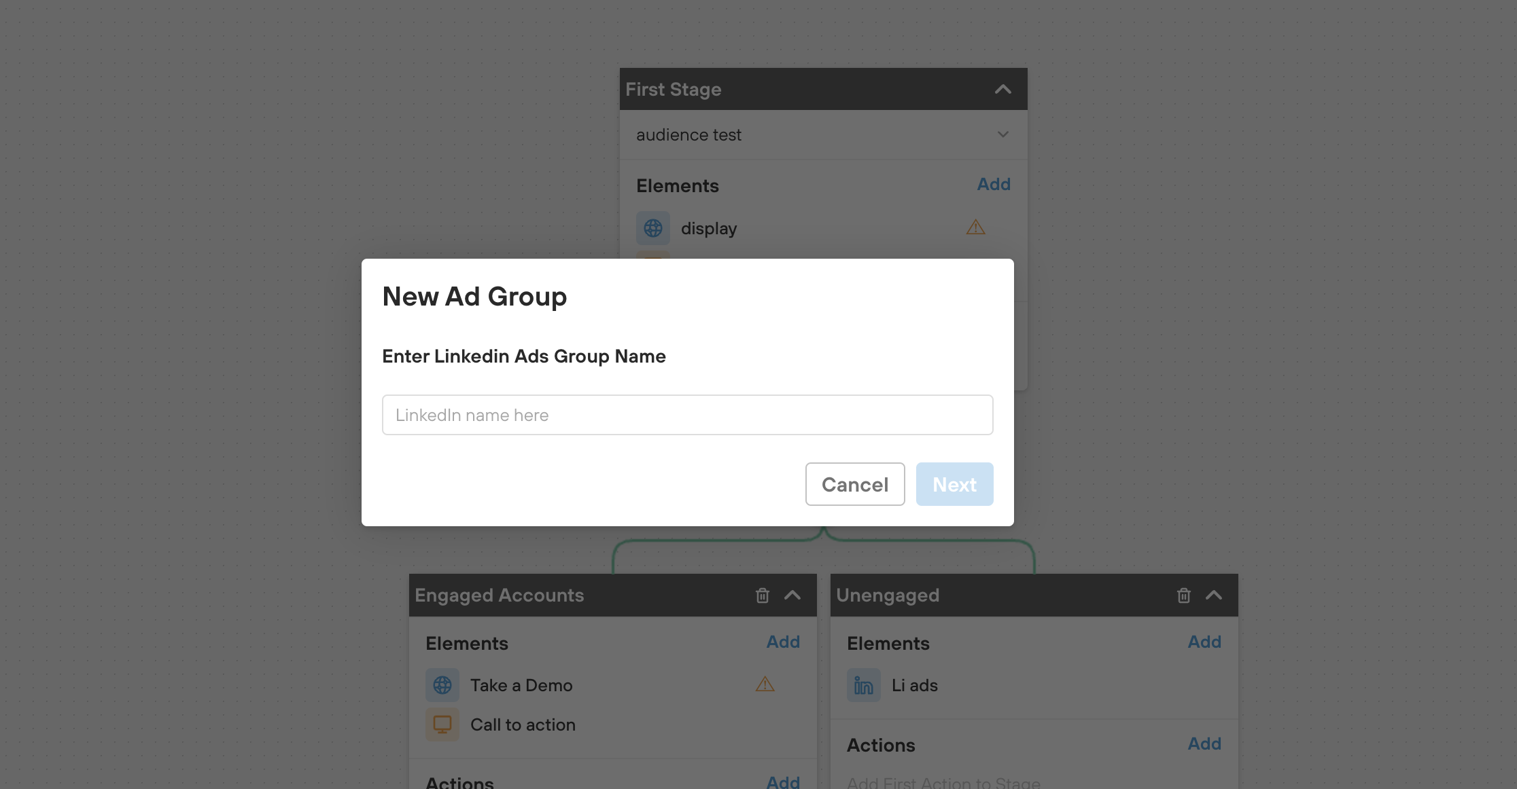Click the warning triangle next to Take a Demo
This screenshot has width=1517, height=789.
click(x=765, y=684)
